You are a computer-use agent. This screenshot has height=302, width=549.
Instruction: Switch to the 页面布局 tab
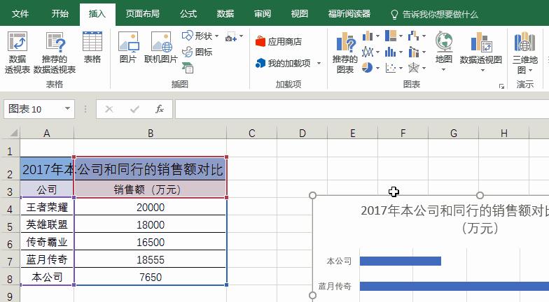pos(143,14)
